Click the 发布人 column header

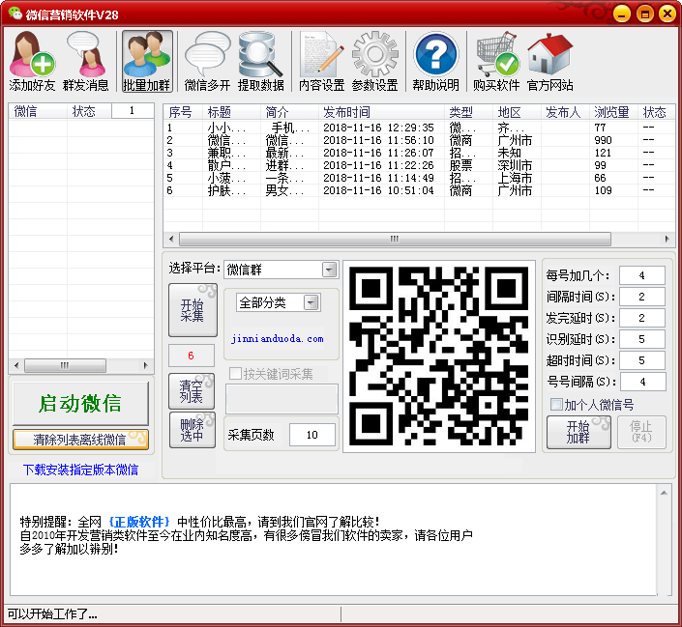(566, 112)
